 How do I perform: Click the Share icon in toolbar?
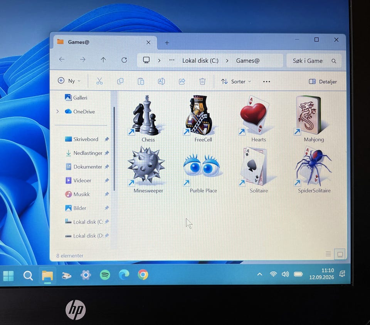coord(182,81)
